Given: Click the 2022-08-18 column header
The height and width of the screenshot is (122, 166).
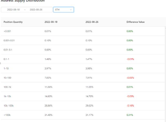Looking at the screenshot, I should pyautogui.click(x=51, y=22).
